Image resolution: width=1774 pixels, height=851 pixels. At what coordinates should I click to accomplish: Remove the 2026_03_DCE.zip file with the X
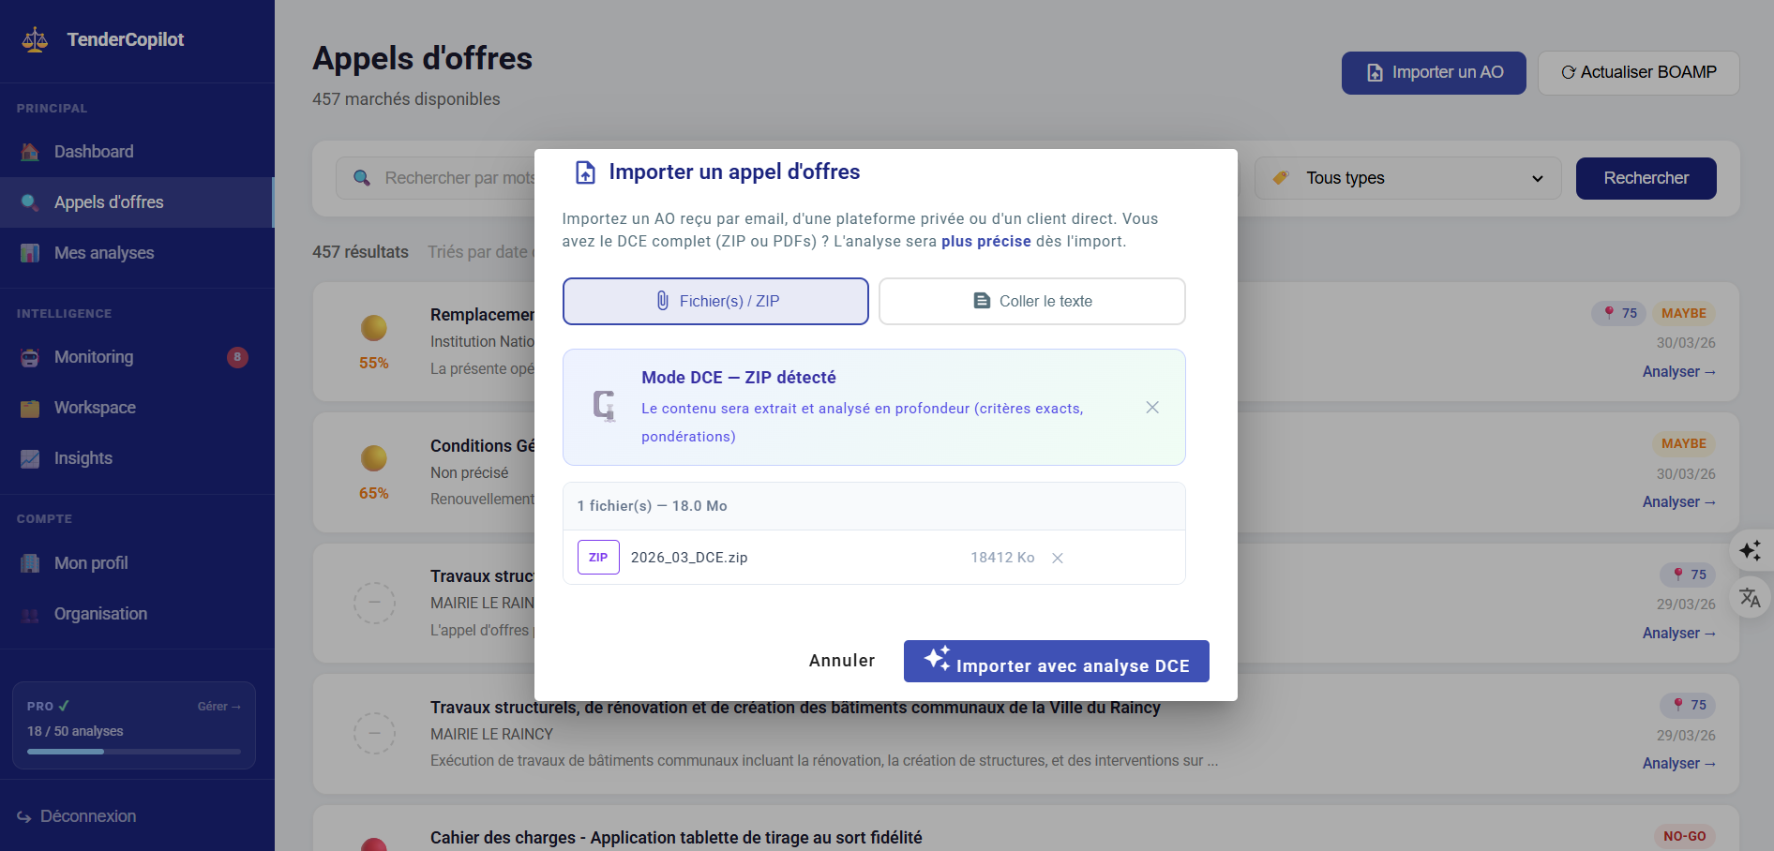click(x=1058, y=557)
